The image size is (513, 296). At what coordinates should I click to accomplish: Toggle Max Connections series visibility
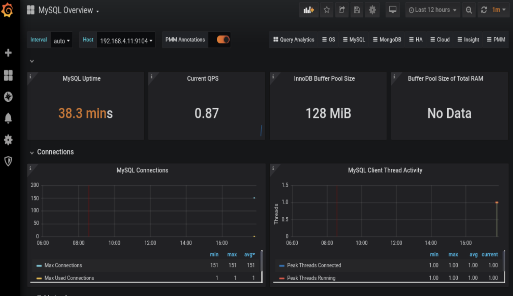point(63,265)
